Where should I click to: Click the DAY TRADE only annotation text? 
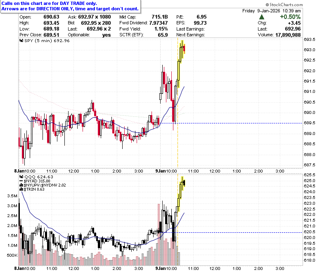[49, 3]
